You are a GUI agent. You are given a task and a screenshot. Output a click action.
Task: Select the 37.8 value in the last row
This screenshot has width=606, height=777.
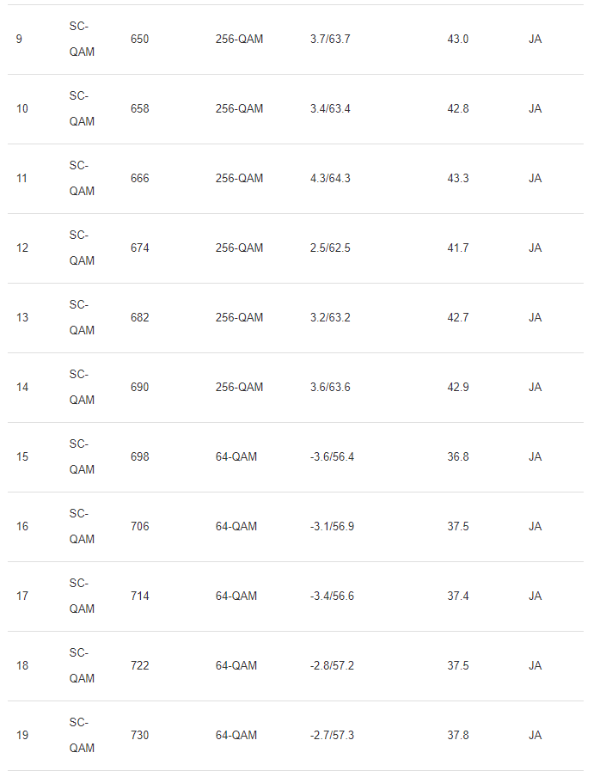point(458,736)
